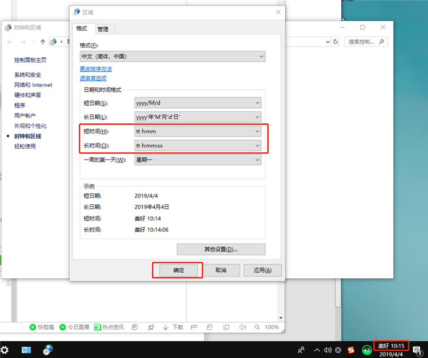Click the 语言首选项 link
The width and height of the screenshot is (428, 358).
[x=93, y=79]
